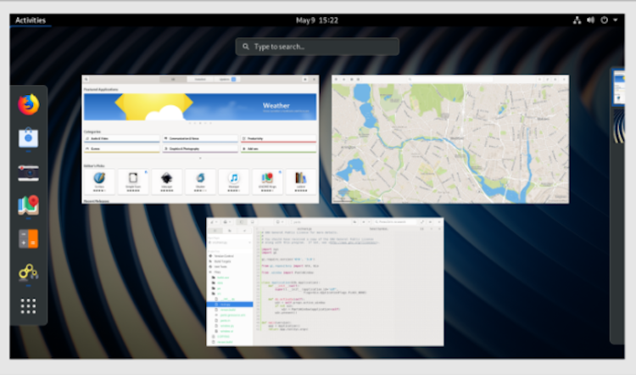
Task: Open Audio & Video category
Action: pyautogui.click(x=121, y=139)
